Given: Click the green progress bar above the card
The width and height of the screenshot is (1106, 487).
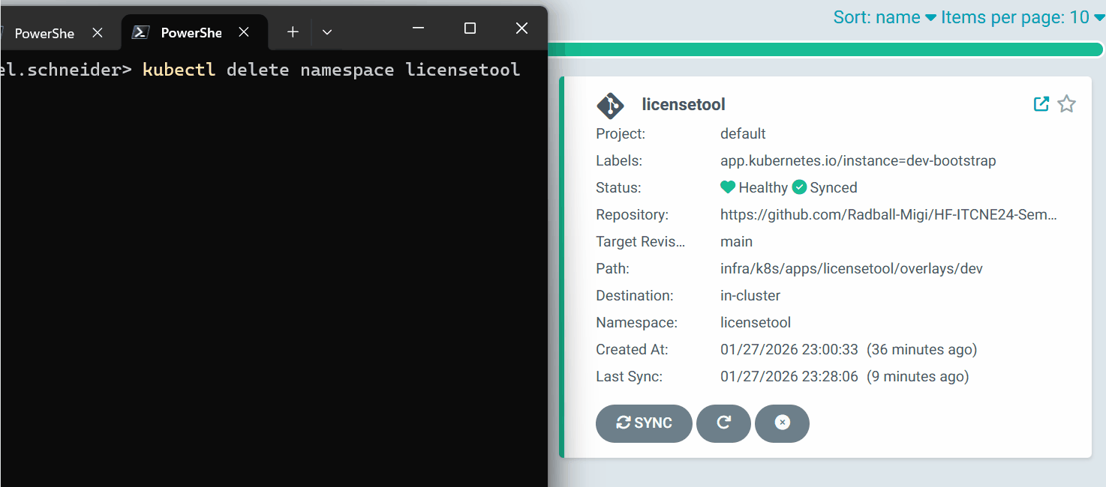Looking at the screenshot, I should pos(825,48).
